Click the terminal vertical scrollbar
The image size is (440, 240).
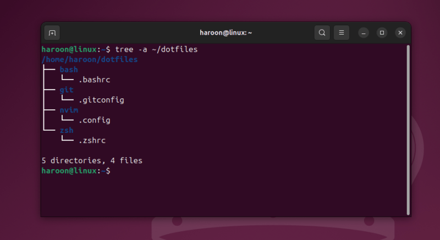pos(408,130)
